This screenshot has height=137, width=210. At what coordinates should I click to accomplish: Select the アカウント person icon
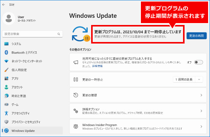[6, 87]
